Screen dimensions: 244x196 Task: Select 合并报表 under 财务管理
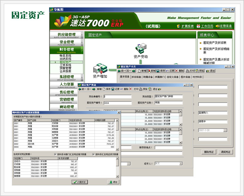pyautogui.click(x=65, y=71)
